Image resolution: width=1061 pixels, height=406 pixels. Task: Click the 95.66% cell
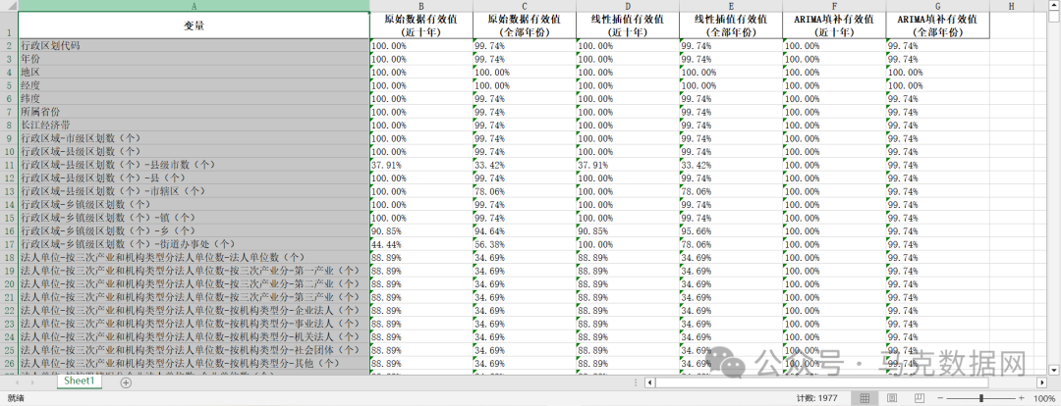(x=731, y=231)
